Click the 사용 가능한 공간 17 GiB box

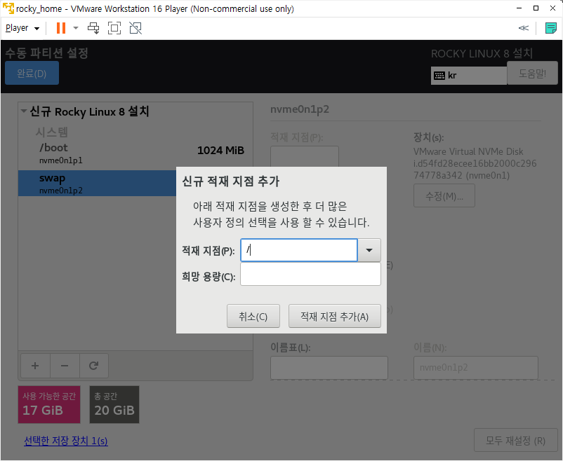click(49, 405)
